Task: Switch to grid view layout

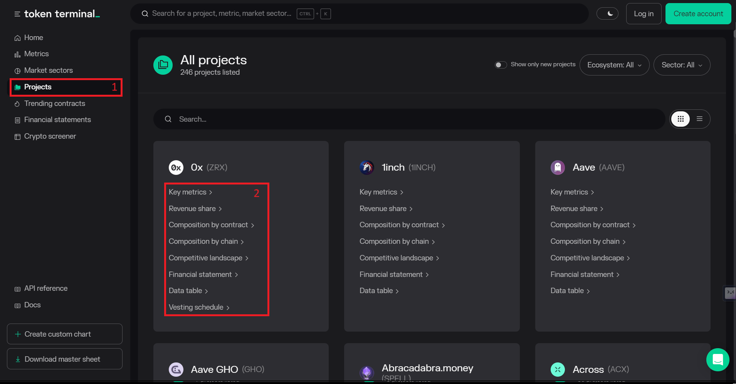Action: [681, 119]
